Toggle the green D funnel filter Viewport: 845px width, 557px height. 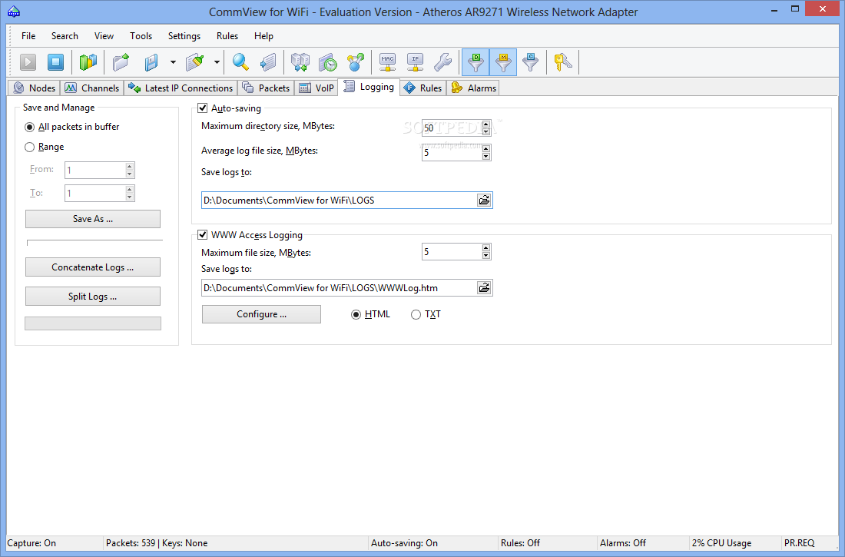(476, 62)
